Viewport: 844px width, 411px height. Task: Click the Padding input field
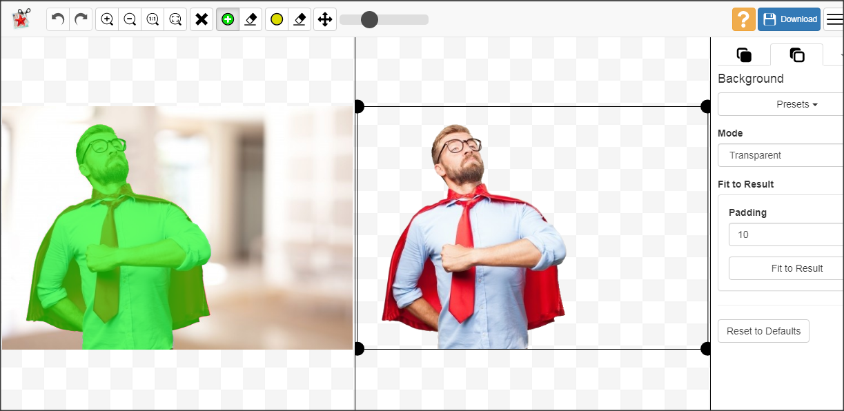coord(787,234)
